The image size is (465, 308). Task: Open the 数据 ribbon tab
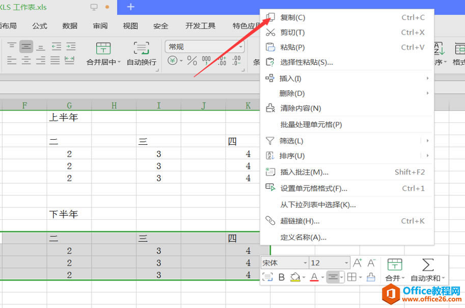(70, 26)
